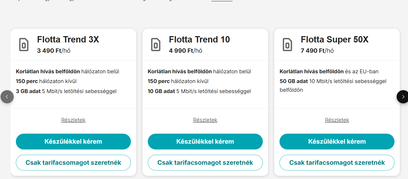Screen dimensions: 408x179
Task: Select Csak tarifacsomagot szeretnék for Flotta Super 50X
Action: tap(337, 163)
